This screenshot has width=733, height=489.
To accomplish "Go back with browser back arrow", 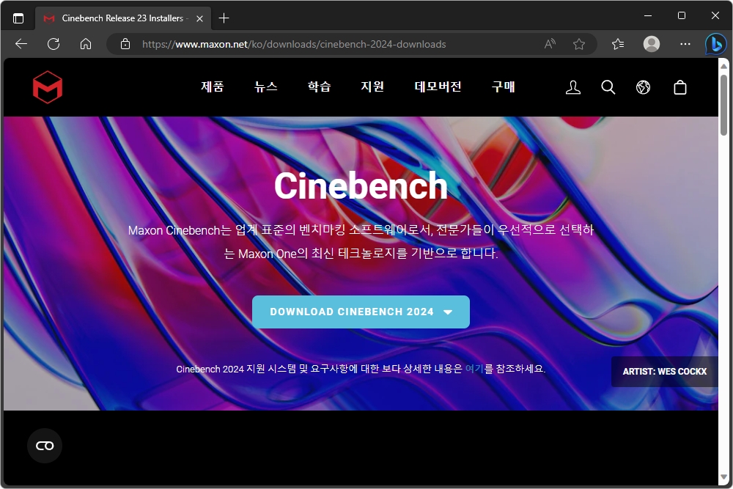I will [x=21, y=44].
